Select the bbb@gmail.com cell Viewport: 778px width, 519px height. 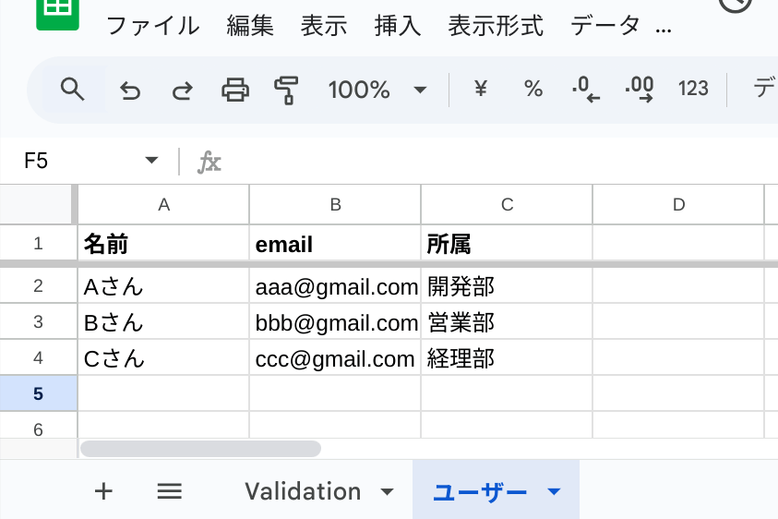[x=335, y=321]
